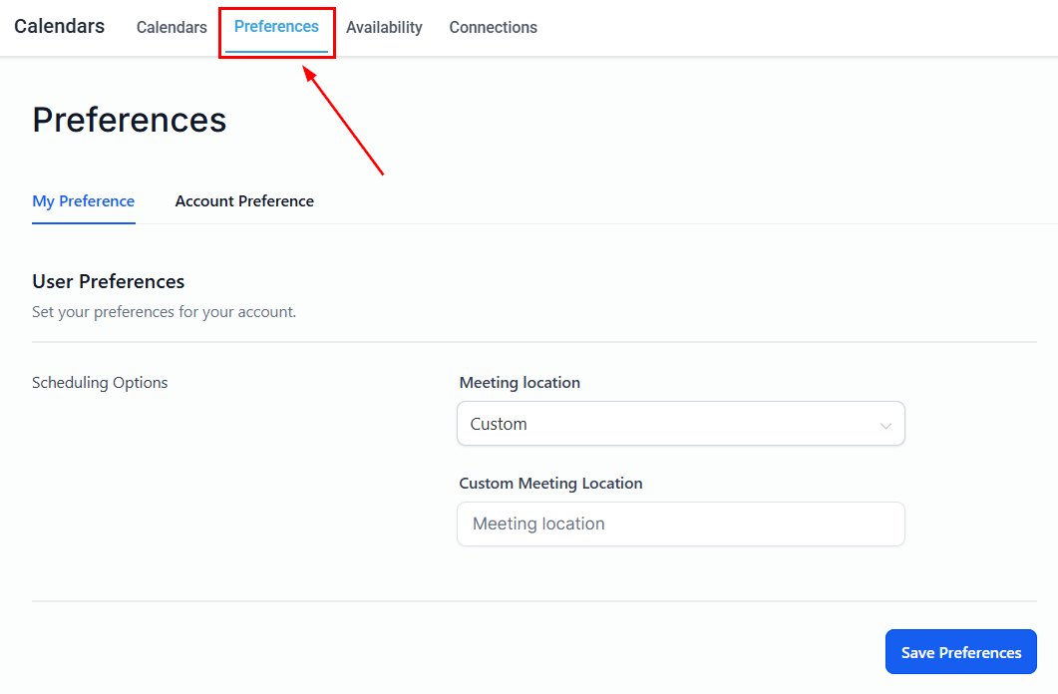Viewport: 1058px width, 694px height.
Task: Click the blue underline beneath My Preference
Action: pyautogui.click(x=84, y=222)
